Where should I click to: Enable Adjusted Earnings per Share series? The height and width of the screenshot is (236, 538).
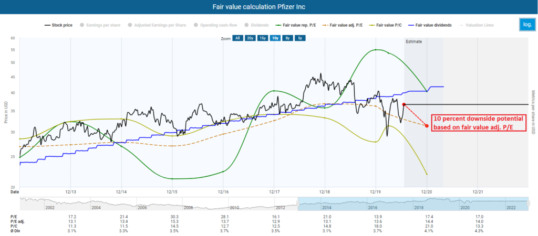(157, 25)
